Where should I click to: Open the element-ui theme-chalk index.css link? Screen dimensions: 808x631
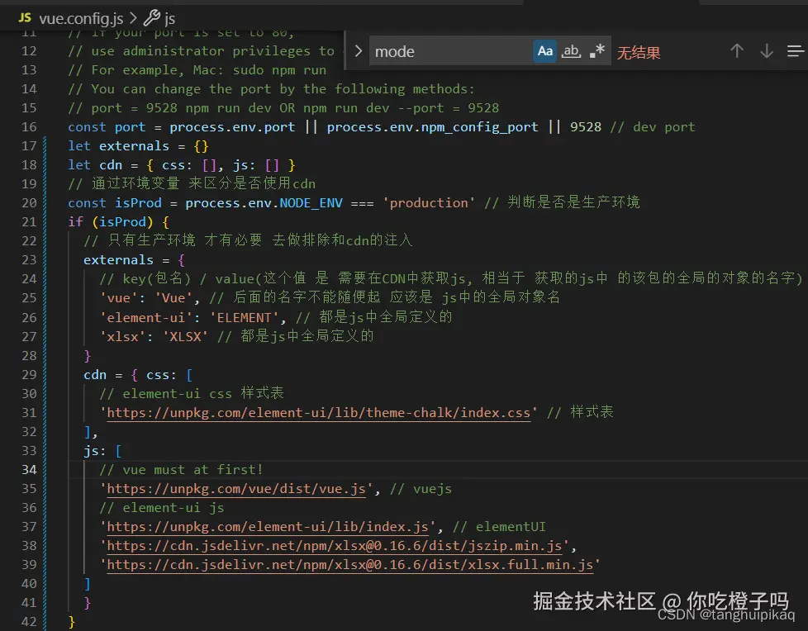pos(318,413)
